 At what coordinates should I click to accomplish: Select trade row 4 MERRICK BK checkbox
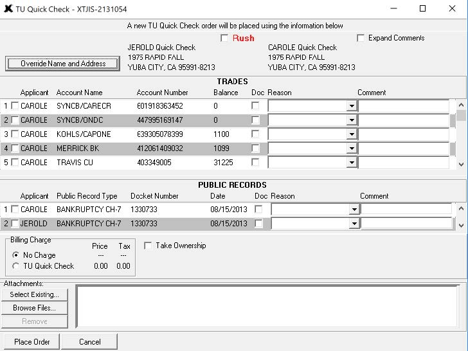click(15, 148)
